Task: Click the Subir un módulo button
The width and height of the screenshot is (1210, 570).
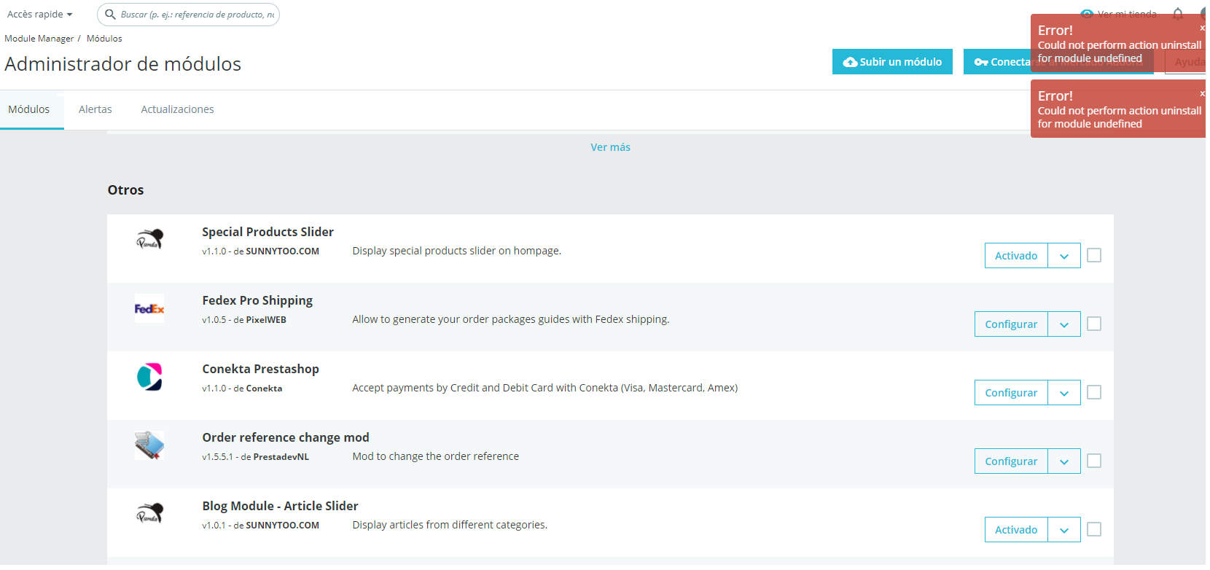Action: (892, 62)
